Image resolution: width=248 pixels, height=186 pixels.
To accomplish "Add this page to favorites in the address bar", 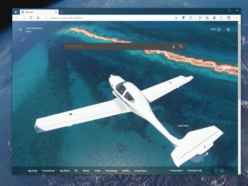I will (176, 18).
